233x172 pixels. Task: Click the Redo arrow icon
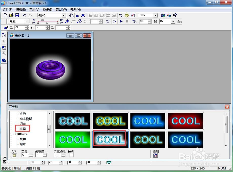30,15
